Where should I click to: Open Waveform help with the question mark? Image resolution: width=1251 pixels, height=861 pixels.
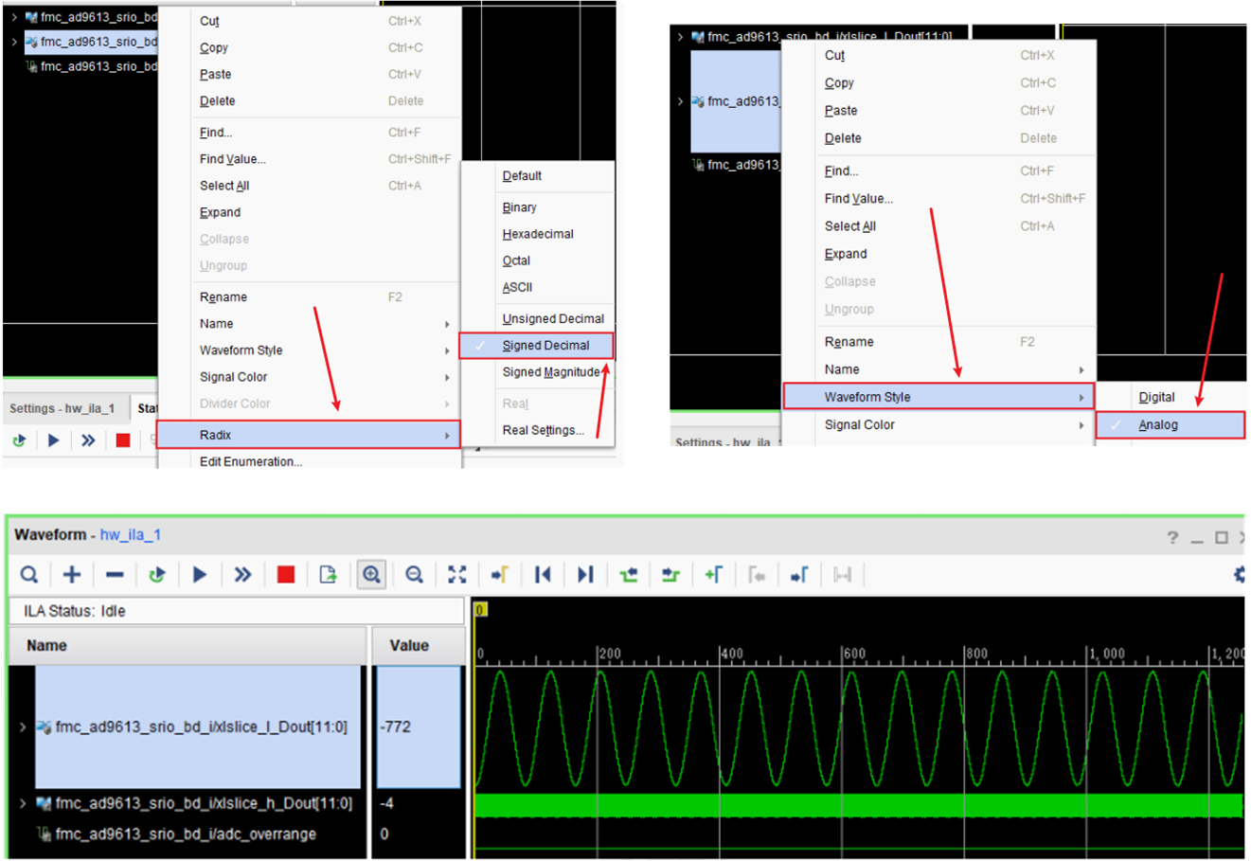point(1172,537)
